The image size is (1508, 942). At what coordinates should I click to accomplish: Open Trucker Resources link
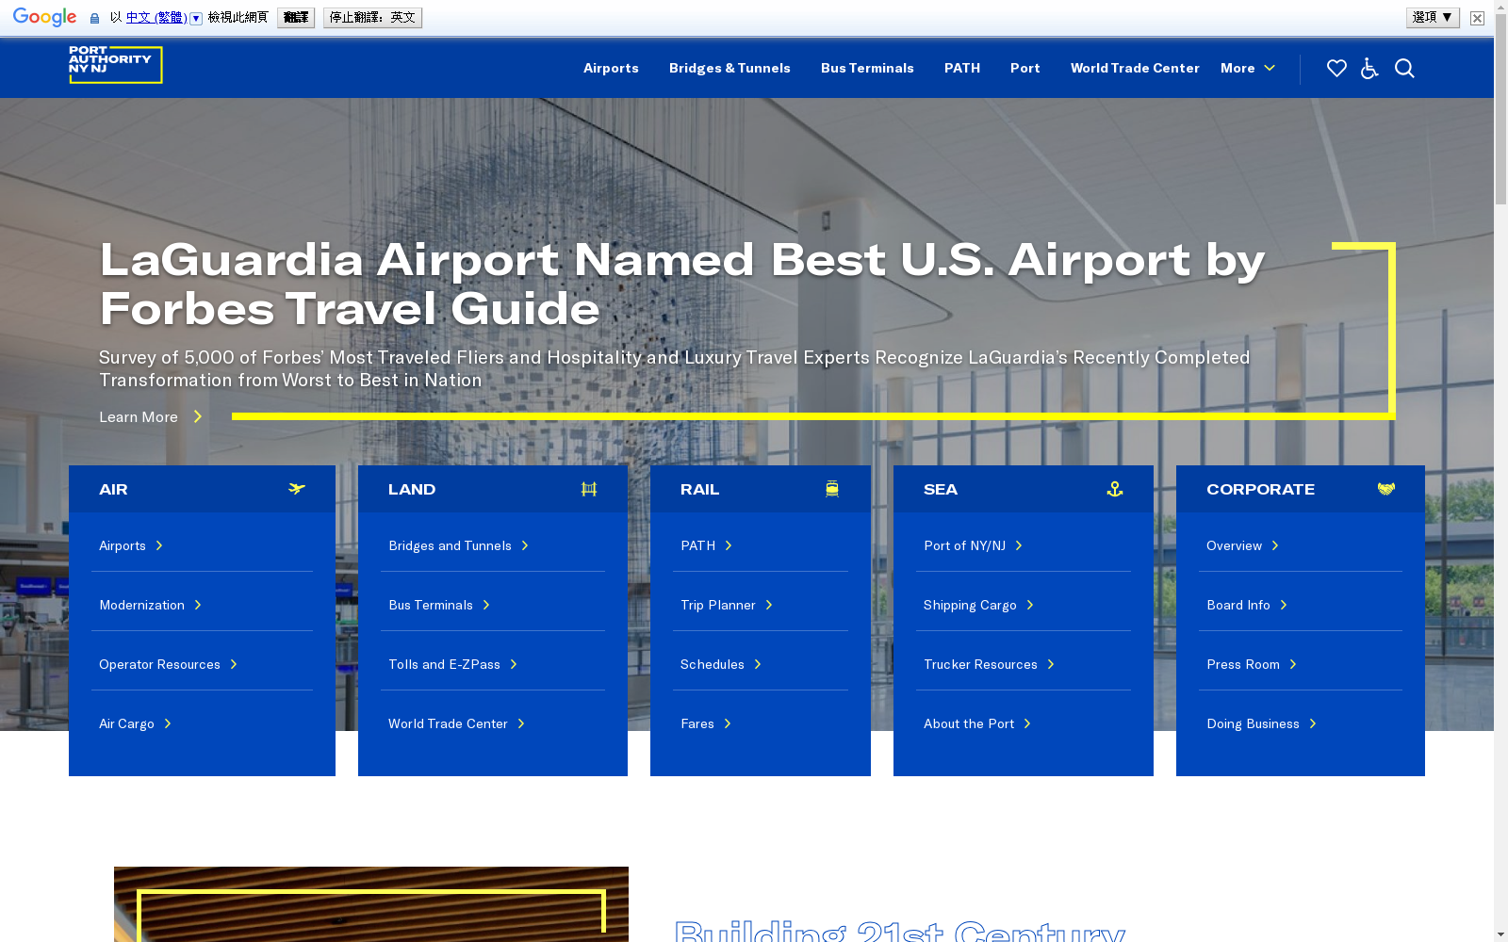[990, 664]
